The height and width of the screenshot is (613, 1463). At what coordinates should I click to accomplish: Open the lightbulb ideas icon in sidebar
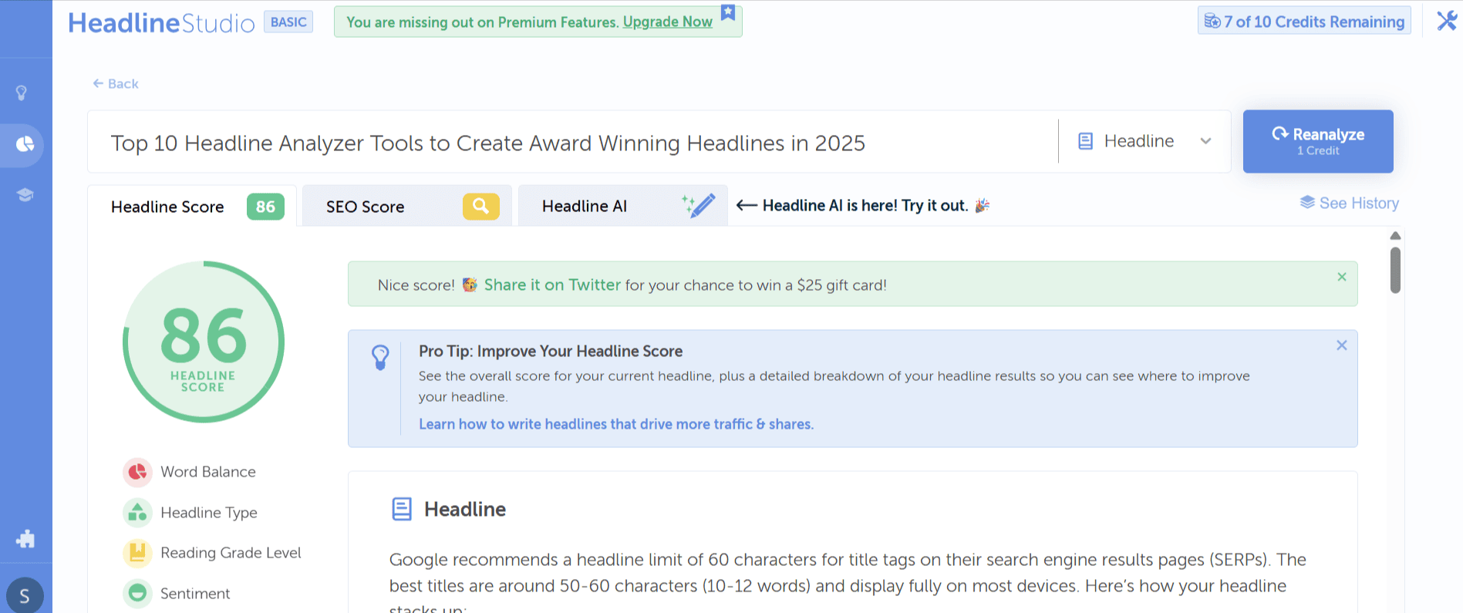(22, 93)
